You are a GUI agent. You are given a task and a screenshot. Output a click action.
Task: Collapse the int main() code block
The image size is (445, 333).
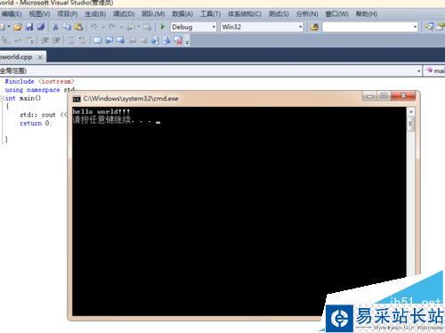click(2, 98)
